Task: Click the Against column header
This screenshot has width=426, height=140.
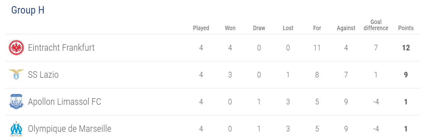Action: (x=346, y=28)
